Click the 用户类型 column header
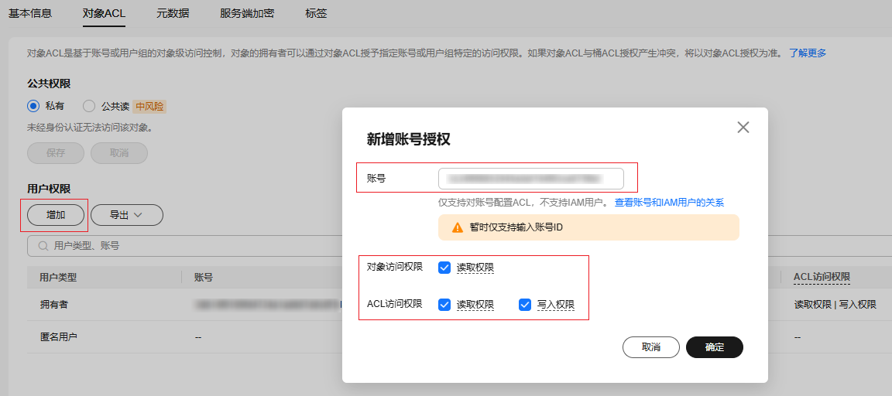This screenshot has width=892, height=396. point(58,277)
